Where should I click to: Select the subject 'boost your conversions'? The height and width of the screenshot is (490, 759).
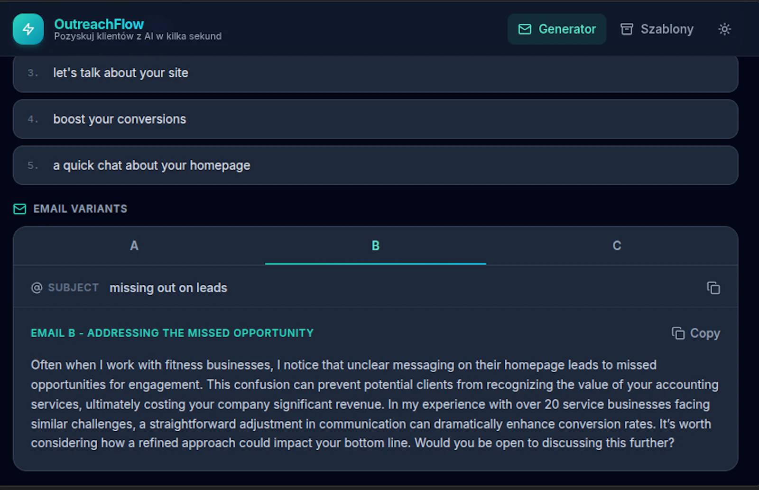120,119
